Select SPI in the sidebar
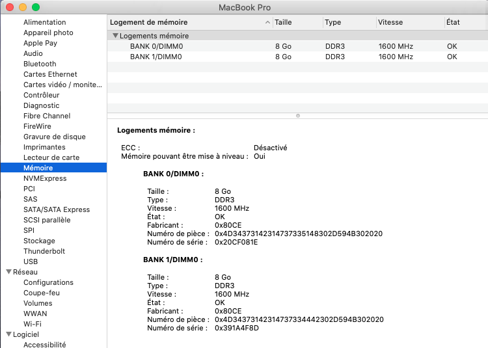Screen dimensions: 488x348 click(x=29, y=230)
